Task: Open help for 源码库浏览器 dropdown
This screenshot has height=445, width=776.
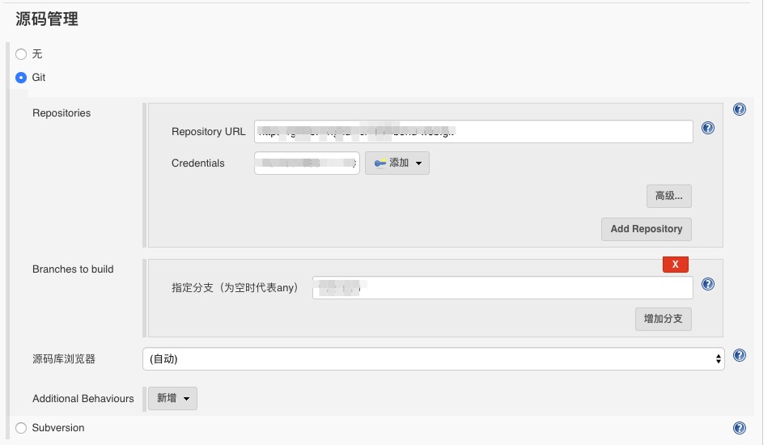Action: [x=740, y=355]
